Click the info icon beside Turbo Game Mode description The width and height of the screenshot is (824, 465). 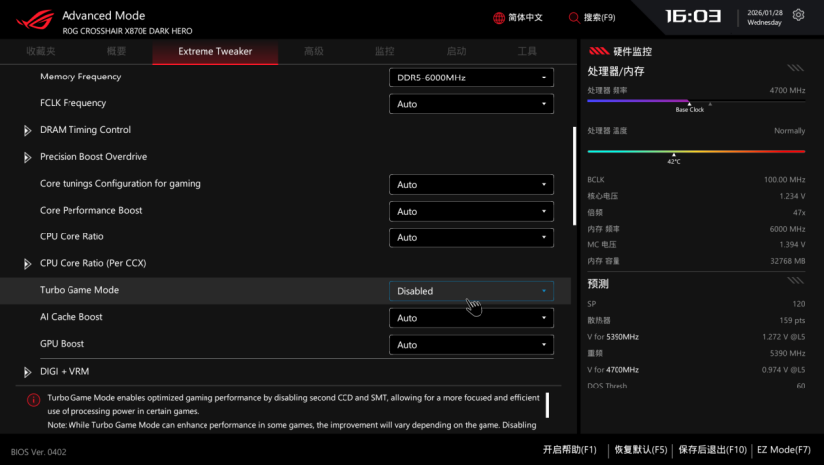[32, 399]
